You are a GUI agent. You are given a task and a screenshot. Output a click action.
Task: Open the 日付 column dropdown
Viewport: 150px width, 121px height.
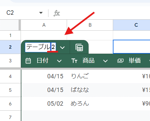pos(59,61)
